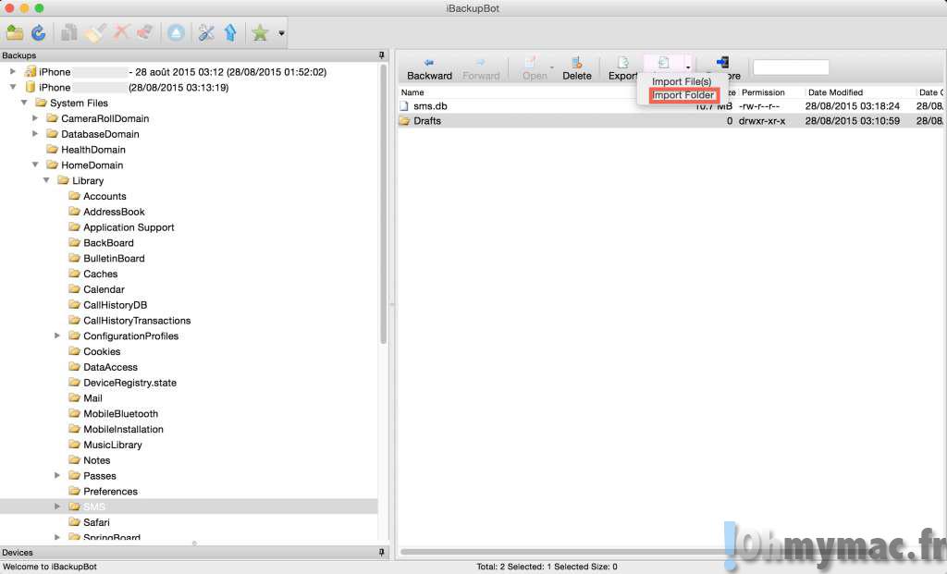The height and width of the screenshot is (574, 947).
Task: Collapse the Library folder
Action: point(46,180)
